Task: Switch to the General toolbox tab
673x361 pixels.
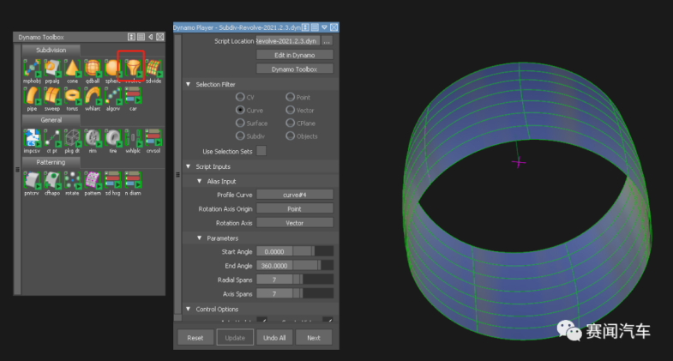Action: tap(51, 120)
